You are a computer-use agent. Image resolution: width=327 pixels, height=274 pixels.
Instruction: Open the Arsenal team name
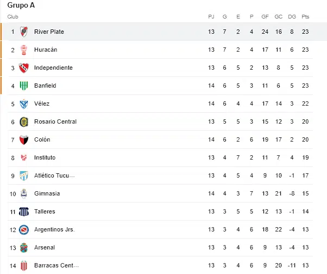pyautogui.click(x=45, y=247)
